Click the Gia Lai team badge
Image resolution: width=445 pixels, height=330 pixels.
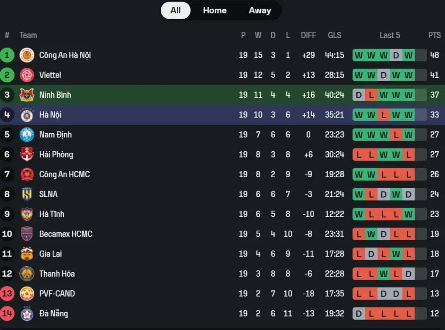[x=27, y=254]
